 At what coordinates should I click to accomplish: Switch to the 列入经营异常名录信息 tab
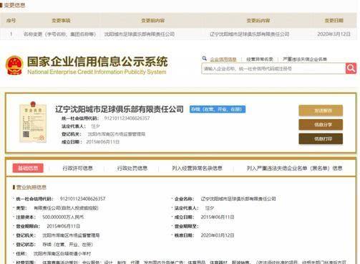[197, 168]
